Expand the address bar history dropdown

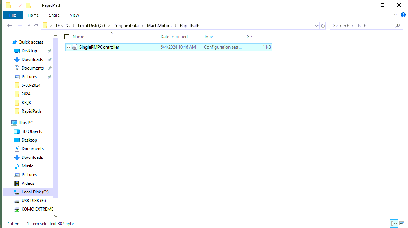click(316, 26)
